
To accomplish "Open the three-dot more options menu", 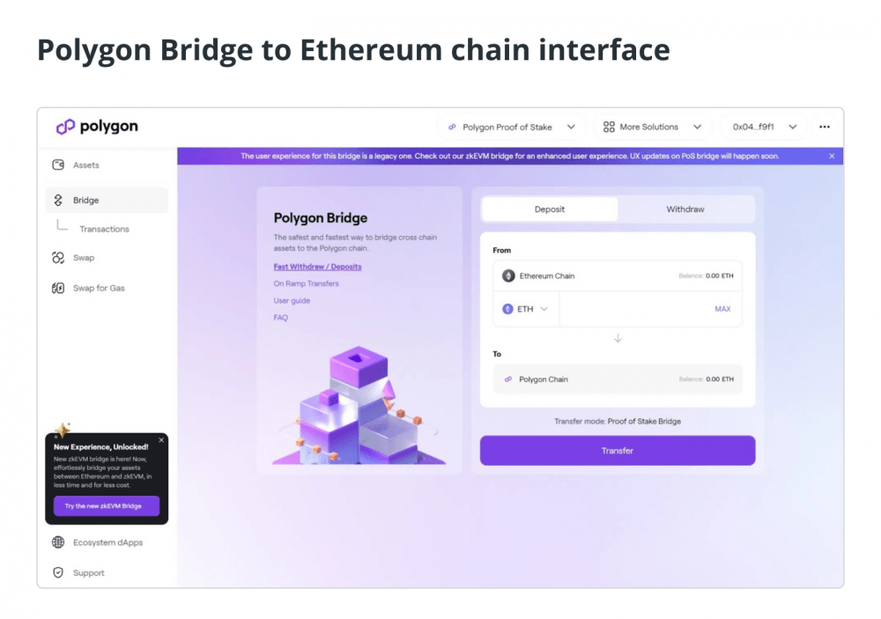I will pyautogui.click(x=825, y=127).
